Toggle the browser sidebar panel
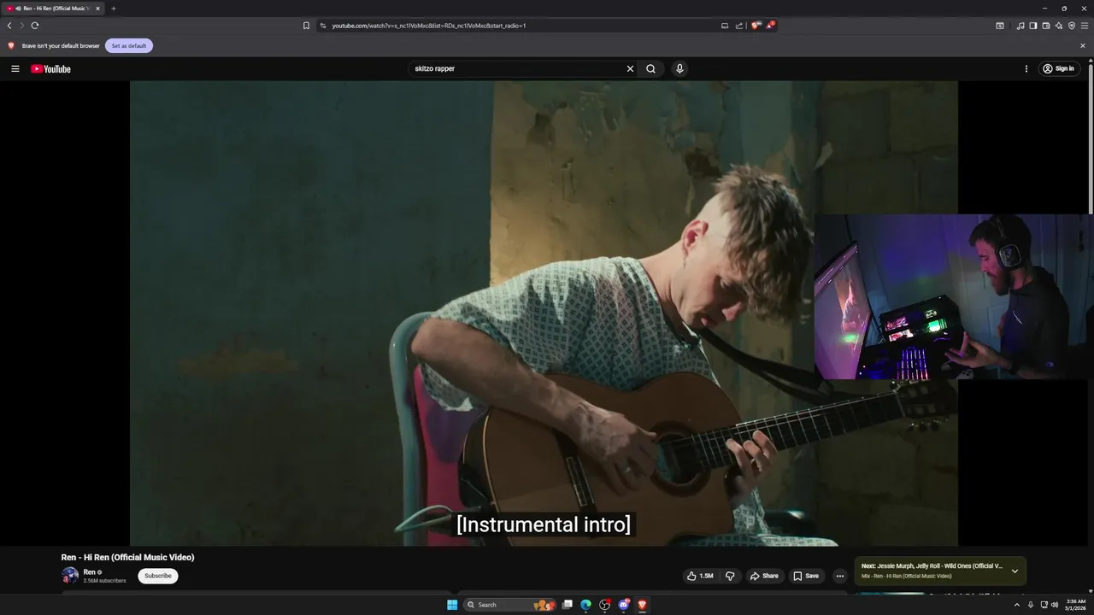 (1033, 26)
